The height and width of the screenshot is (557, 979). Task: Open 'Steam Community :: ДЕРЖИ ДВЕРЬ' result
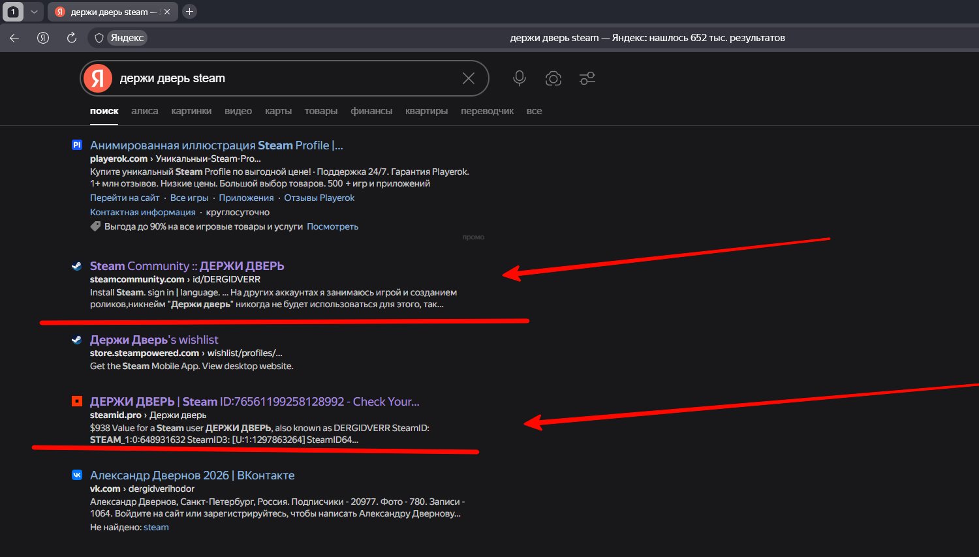pos(187,266)
